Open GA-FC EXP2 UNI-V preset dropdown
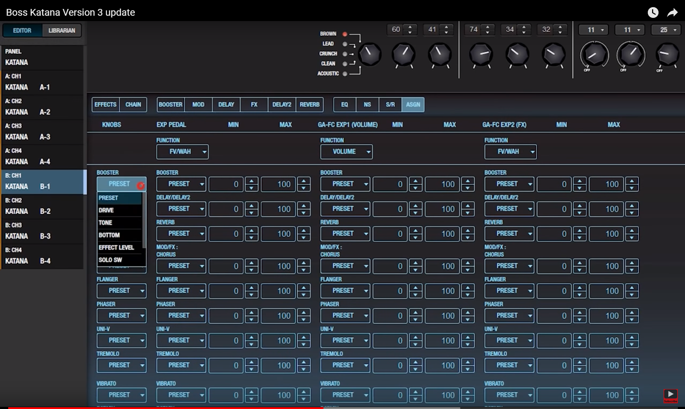The width and height of the screenshot is (685, 409). 509,340
